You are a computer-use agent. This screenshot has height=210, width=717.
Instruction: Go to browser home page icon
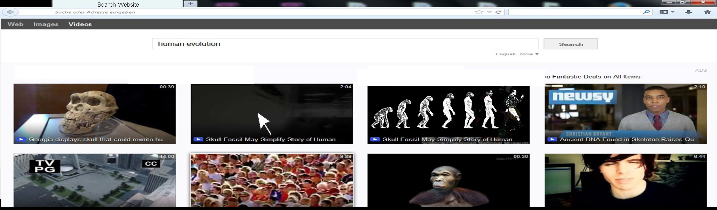(707, 12)
